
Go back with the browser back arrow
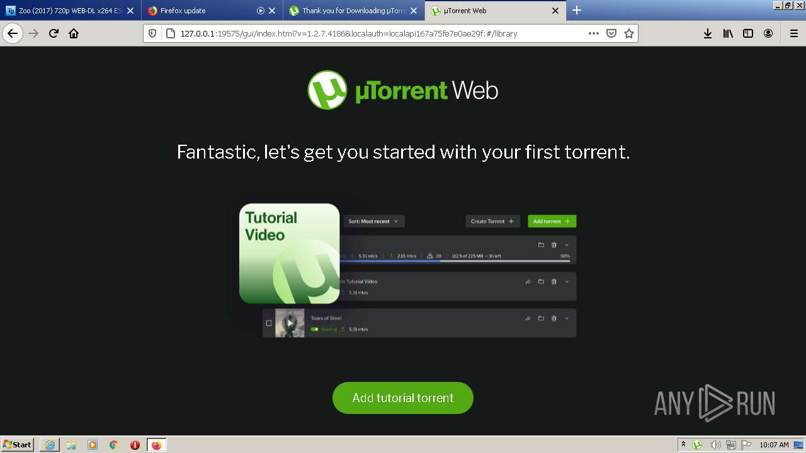(x=13, y=33)
